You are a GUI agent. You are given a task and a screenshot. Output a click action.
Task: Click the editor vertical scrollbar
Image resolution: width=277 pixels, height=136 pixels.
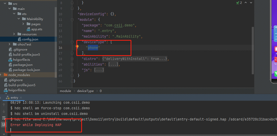253,51
